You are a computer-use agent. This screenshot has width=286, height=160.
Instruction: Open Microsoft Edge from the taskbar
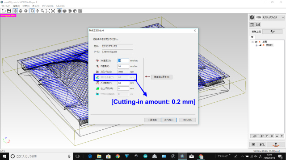tap(90, 156)
